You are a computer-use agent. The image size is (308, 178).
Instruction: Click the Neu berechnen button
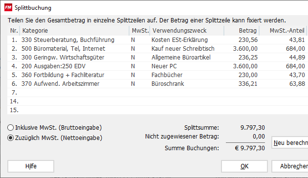pyautogui.click(x=290, y=142)
